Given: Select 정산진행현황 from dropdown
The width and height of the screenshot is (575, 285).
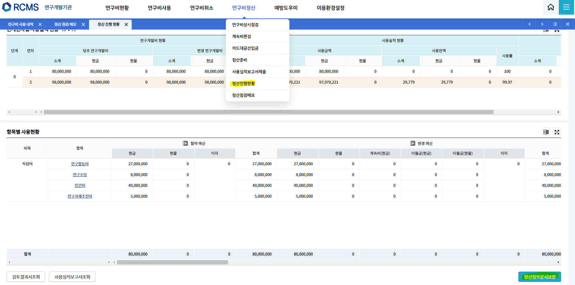Looking at the screenshot, I should 258,84.
